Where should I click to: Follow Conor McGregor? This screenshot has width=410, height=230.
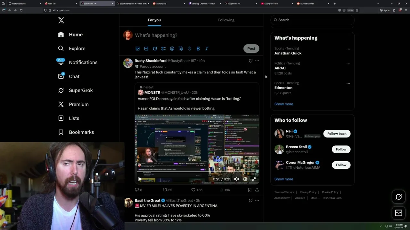[x=341, y=165]
